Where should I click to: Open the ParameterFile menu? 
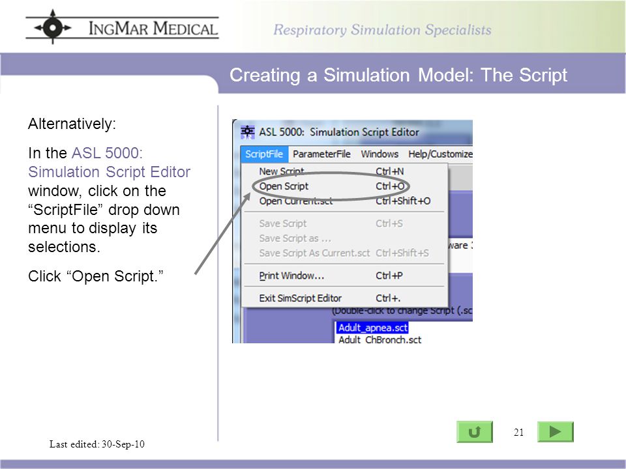[321, 154]
